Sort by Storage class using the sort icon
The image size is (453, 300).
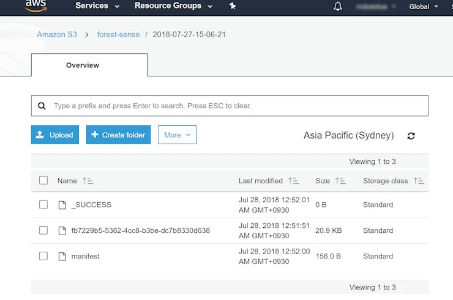pos(419,181)
